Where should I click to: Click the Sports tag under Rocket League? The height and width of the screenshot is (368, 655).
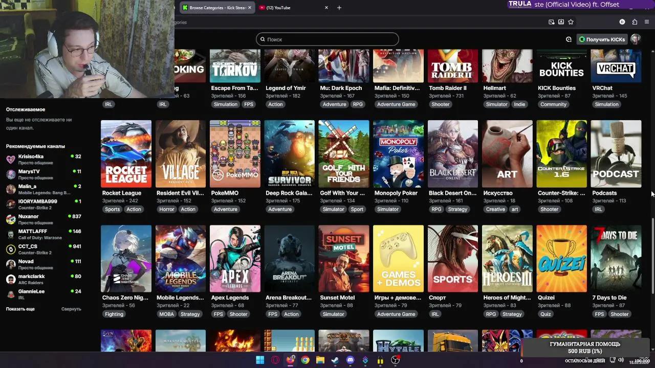(112, 209)
